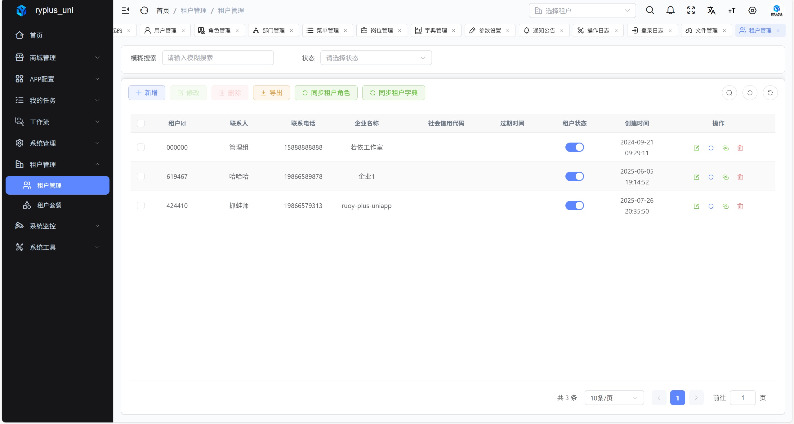The width and height of the screenshot is (794, 424).
Task: Switch to the 字典管理 tab
Action: coord(435,30)
